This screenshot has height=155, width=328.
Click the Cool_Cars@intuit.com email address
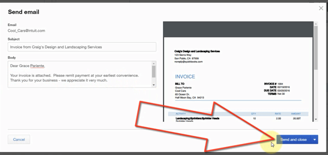pos(26,31)
